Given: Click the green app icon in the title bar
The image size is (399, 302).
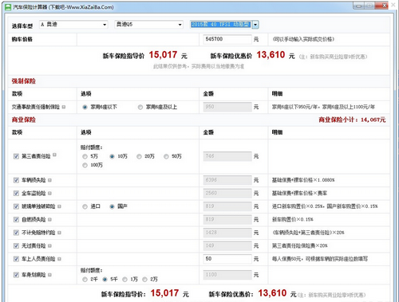Looking at the screenshot, I should pos(8,7).
